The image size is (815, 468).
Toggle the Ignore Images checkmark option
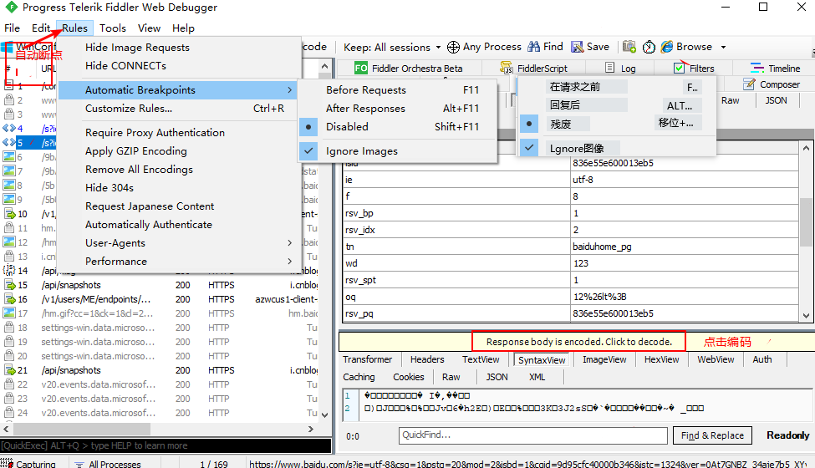[308, 150]
